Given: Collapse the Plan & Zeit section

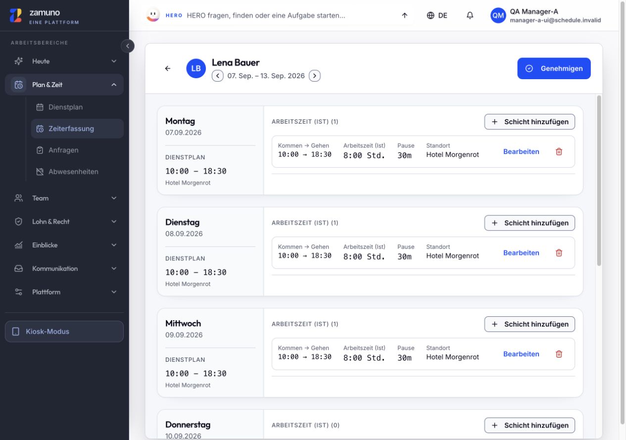Looking at the screenshot, I should [64, 85].
